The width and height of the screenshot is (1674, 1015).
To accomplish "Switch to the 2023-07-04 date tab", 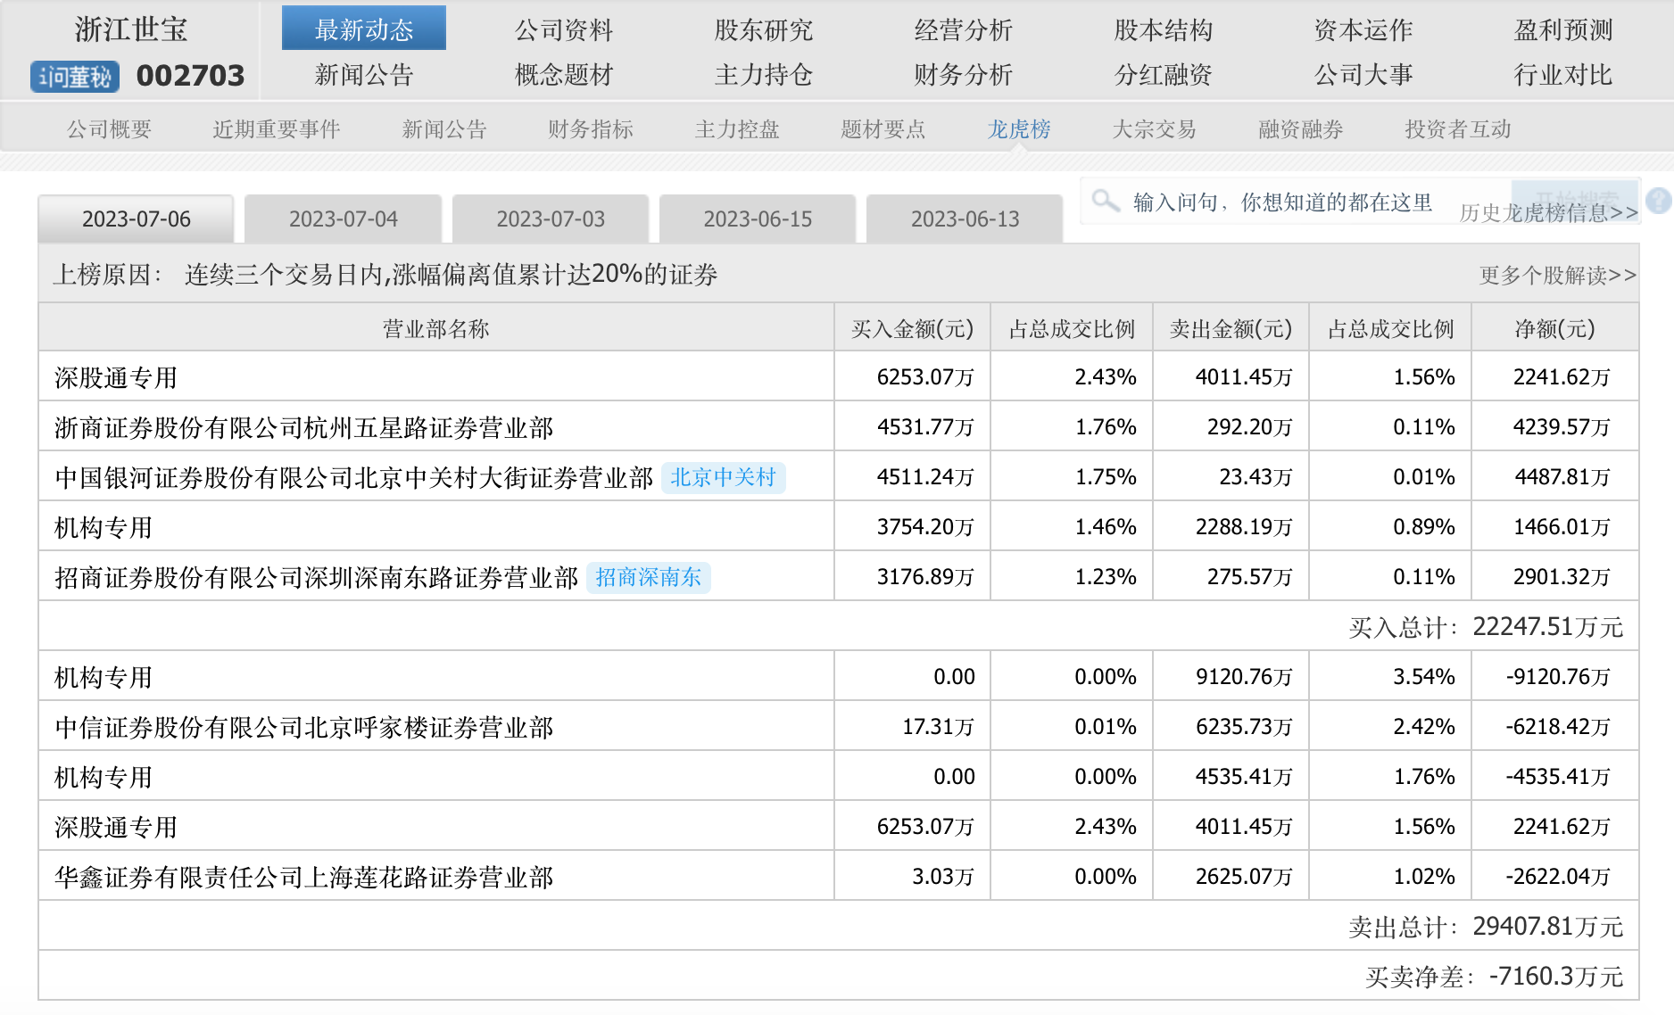I will [x=343, y=219].
